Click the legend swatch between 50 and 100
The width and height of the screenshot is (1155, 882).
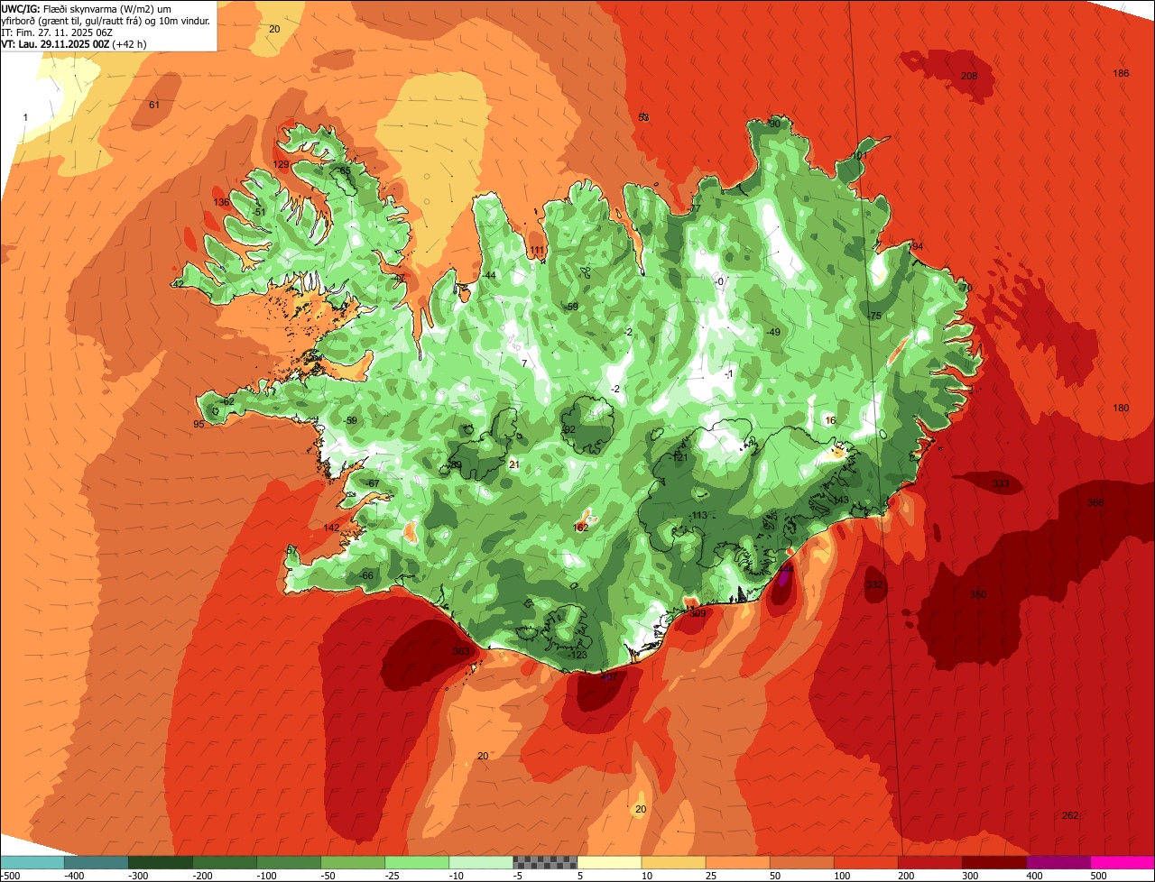(801, 862)
